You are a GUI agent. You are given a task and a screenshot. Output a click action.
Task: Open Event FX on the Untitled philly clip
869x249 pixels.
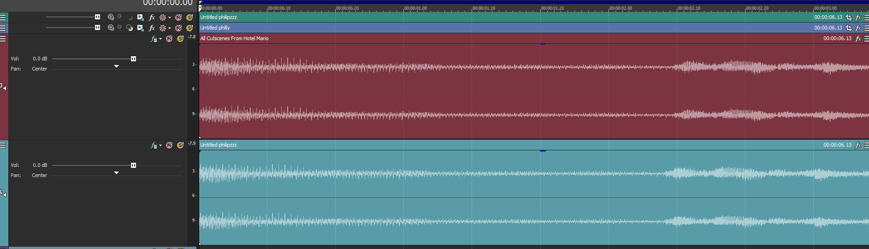tap(858, 28)
